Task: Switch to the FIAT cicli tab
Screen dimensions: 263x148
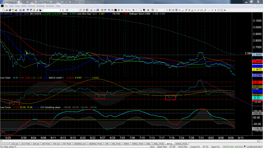Action: coord(56,144)
